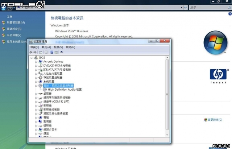Collapse the 音效, 視訊及遊戲控制器 node
This screenshot has height=149, width=232.
coord(36,86)
